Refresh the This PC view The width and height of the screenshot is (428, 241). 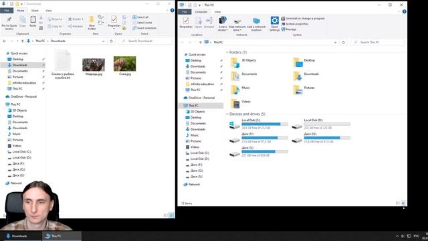(343, 42)
